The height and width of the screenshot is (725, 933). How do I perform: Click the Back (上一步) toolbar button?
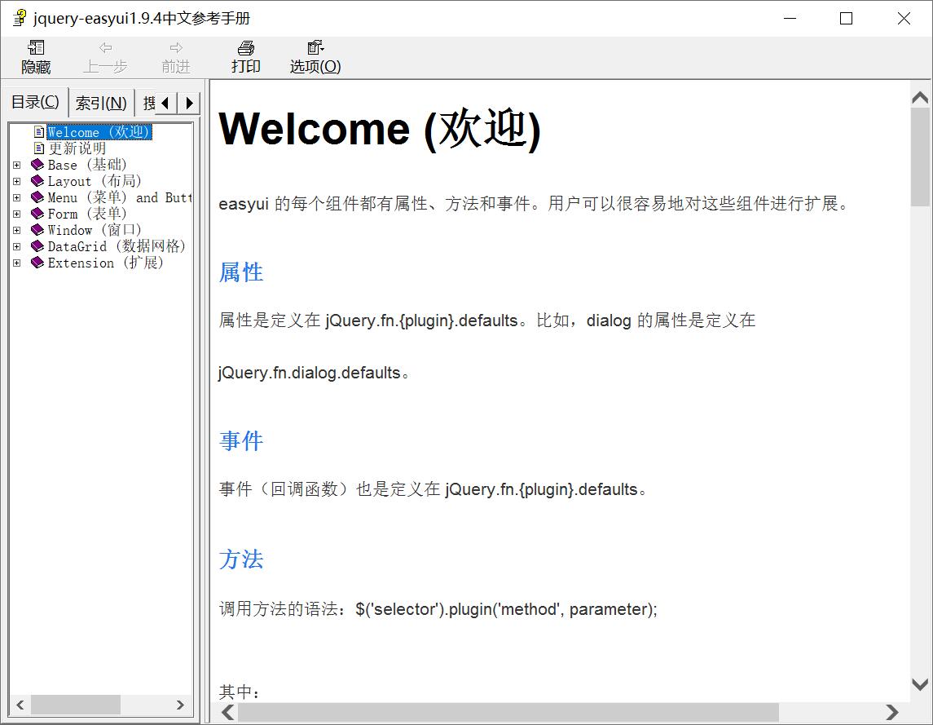[105, 57]
